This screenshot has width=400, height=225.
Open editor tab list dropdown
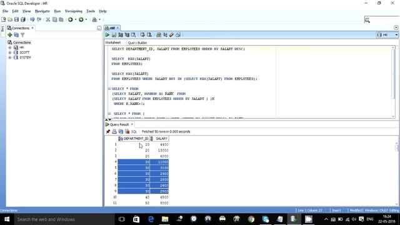pos(396,27)
